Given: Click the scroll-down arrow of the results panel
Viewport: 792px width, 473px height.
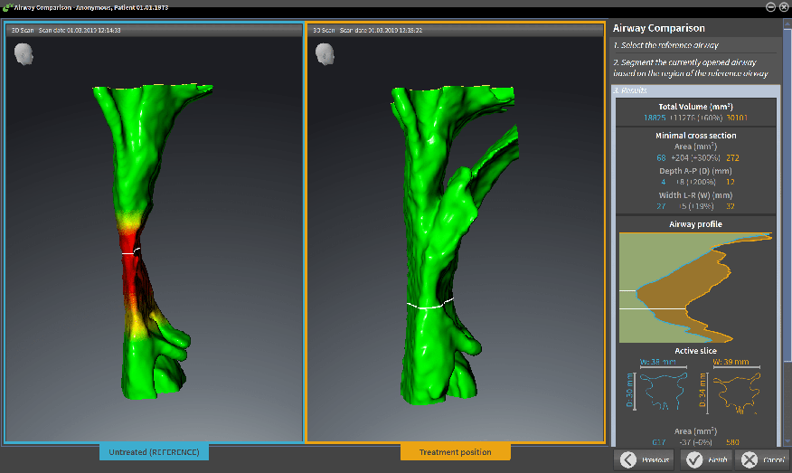Looking at the screenshot, I should [786, 441].
